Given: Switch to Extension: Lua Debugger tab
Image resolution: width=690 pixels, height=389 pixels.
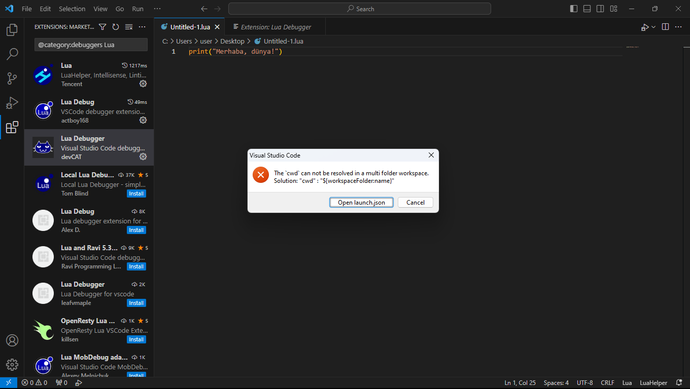Looking at the screenshot, I should [x=275, y=27].
